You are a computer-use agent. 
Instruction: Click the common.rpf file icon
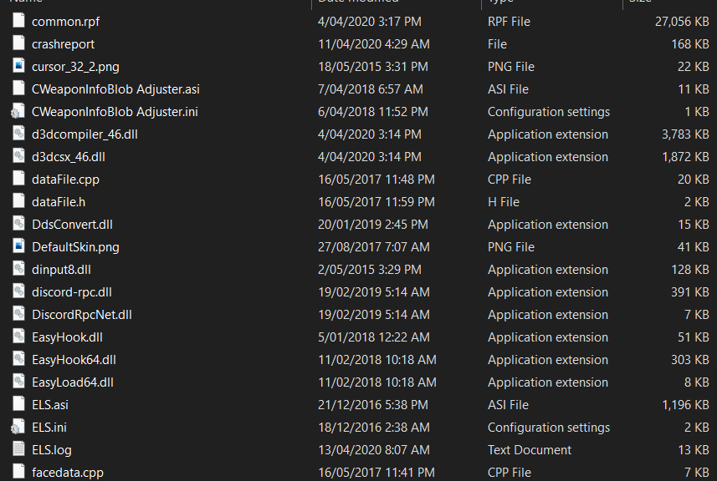point(18,21)
